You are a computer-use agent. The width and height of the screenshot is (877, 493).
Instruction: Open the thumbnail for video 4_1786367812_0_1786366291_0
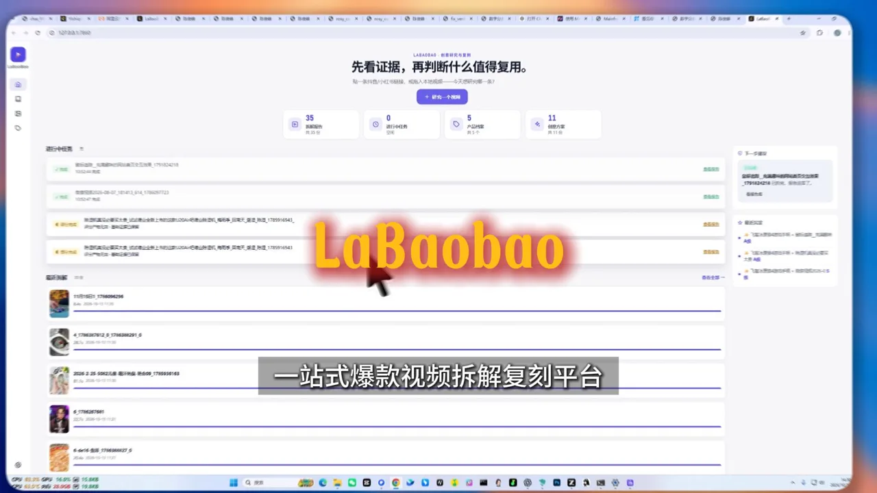[59, 342]
